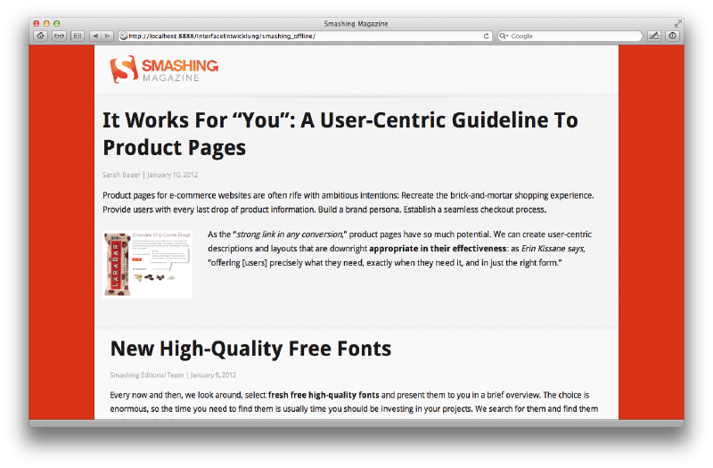Click the bold text "fresh free high-quality fonts"

tap(324, 395)
